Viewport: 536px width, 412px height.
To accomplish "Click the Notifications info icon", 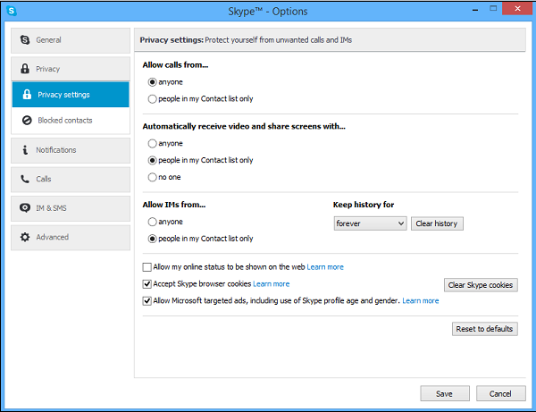I will click(x=25, y=150).
